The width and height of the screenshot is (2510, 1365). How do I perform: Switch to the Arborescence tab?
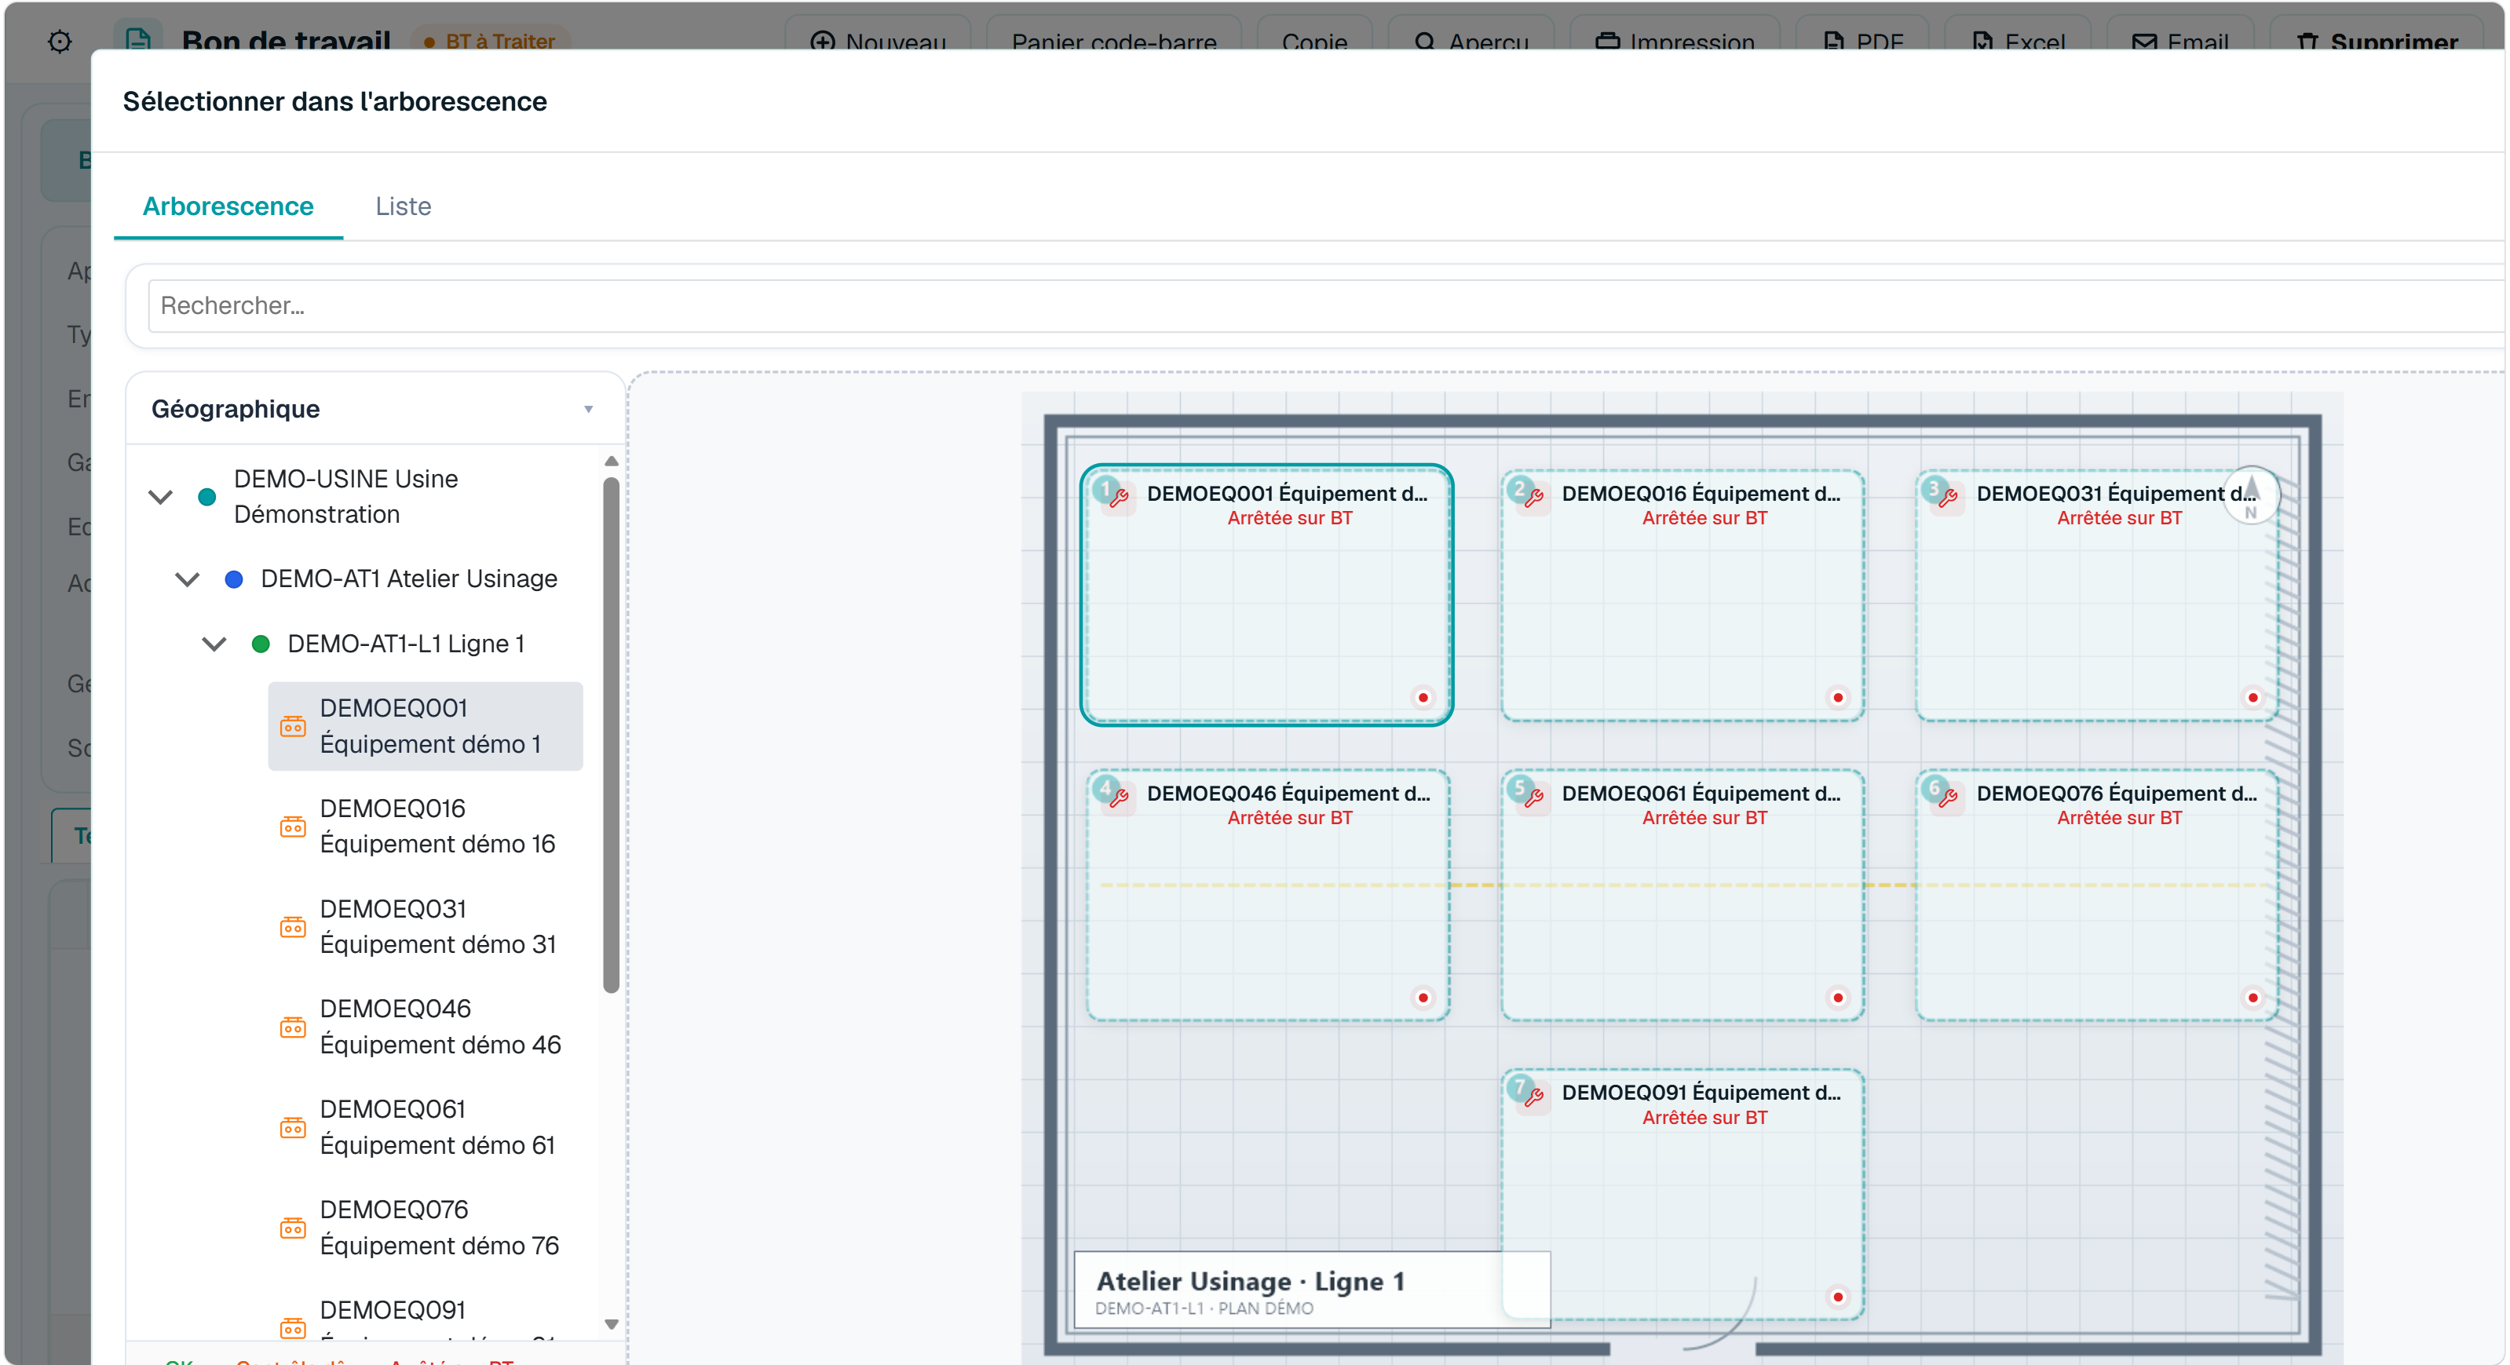[x=228, y=206]
